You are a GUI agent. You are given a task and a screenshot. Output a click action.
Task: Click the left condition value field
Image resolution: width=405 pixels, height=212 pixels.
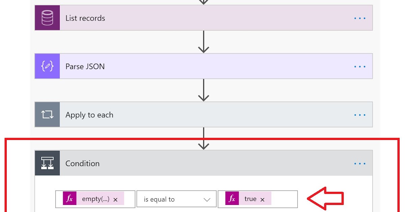[x=95, y=199]
